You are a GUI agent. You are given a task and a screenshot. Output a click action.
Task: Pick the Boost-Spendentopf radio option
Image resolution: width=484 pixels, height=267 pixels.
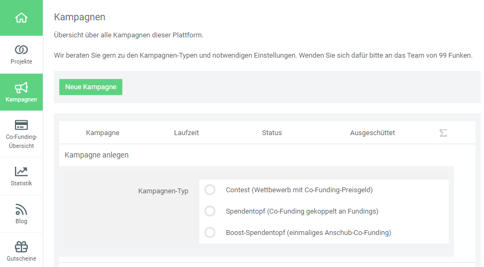tap(210, 232)
